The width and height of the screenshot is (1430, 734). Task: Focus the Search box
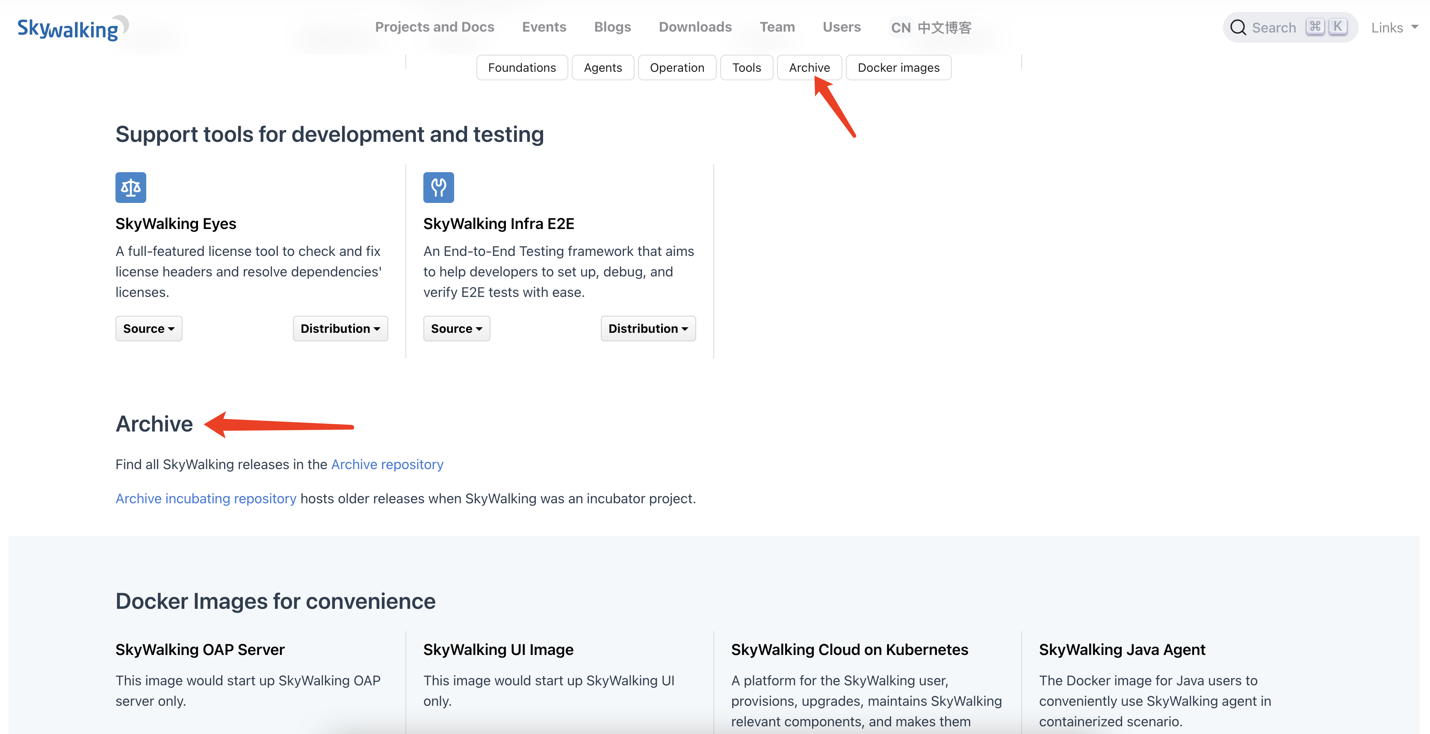pos(1290,27)
